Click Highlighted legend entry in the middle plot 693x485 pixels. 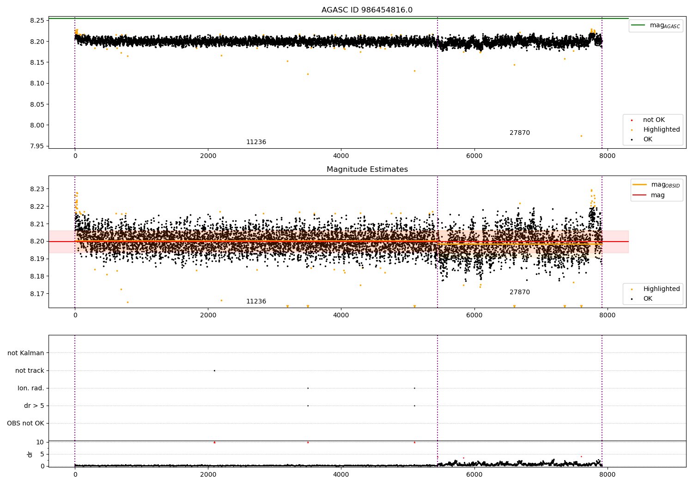tap(655, 289)
